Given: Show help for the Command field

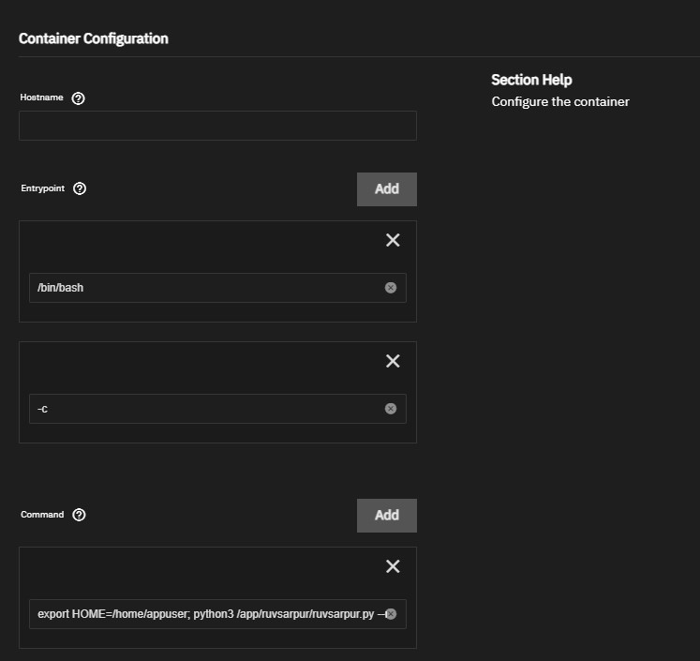Looking at the screenshot, I should pyautogui.click(x=79, y=515).
